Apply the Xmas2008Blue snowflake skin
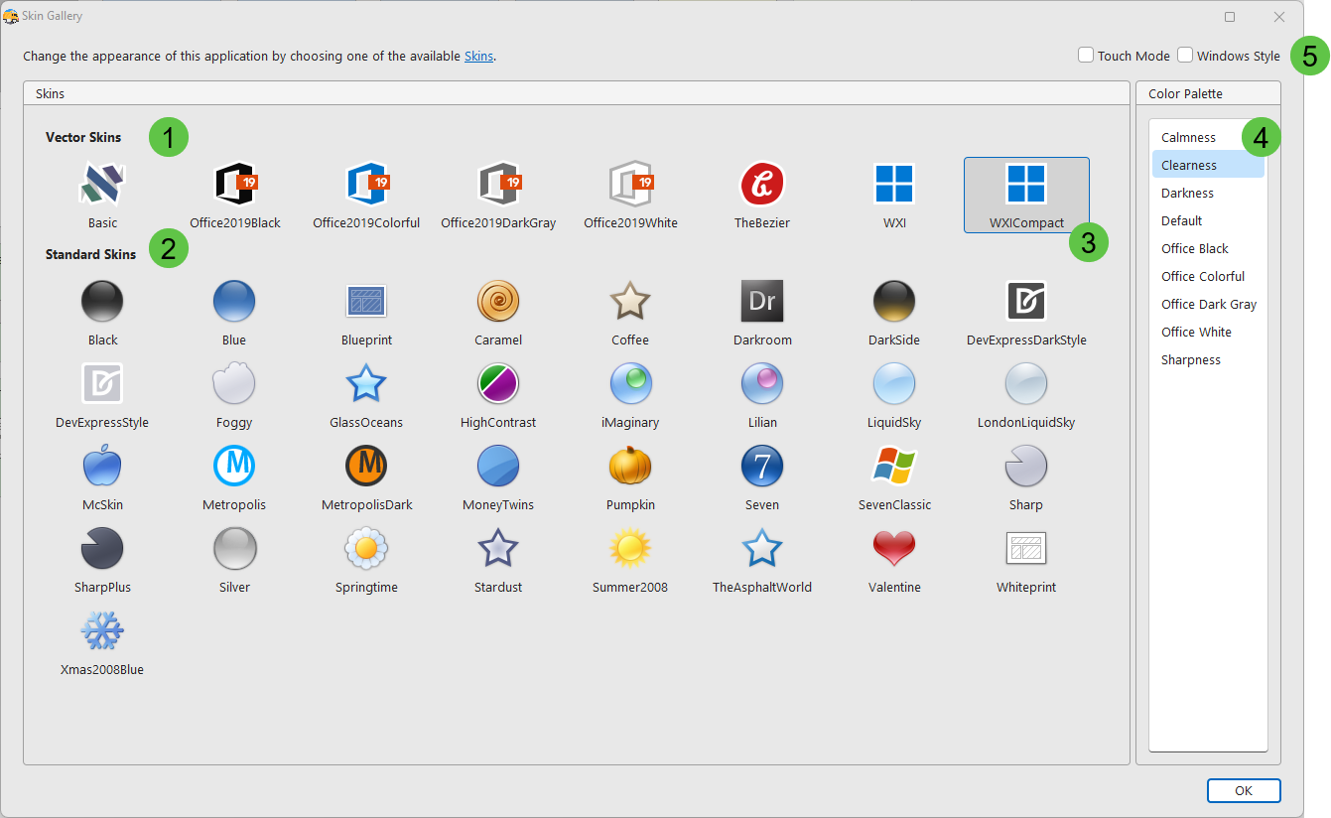This screenshot has height=818, width=1331. click(102, 631)
